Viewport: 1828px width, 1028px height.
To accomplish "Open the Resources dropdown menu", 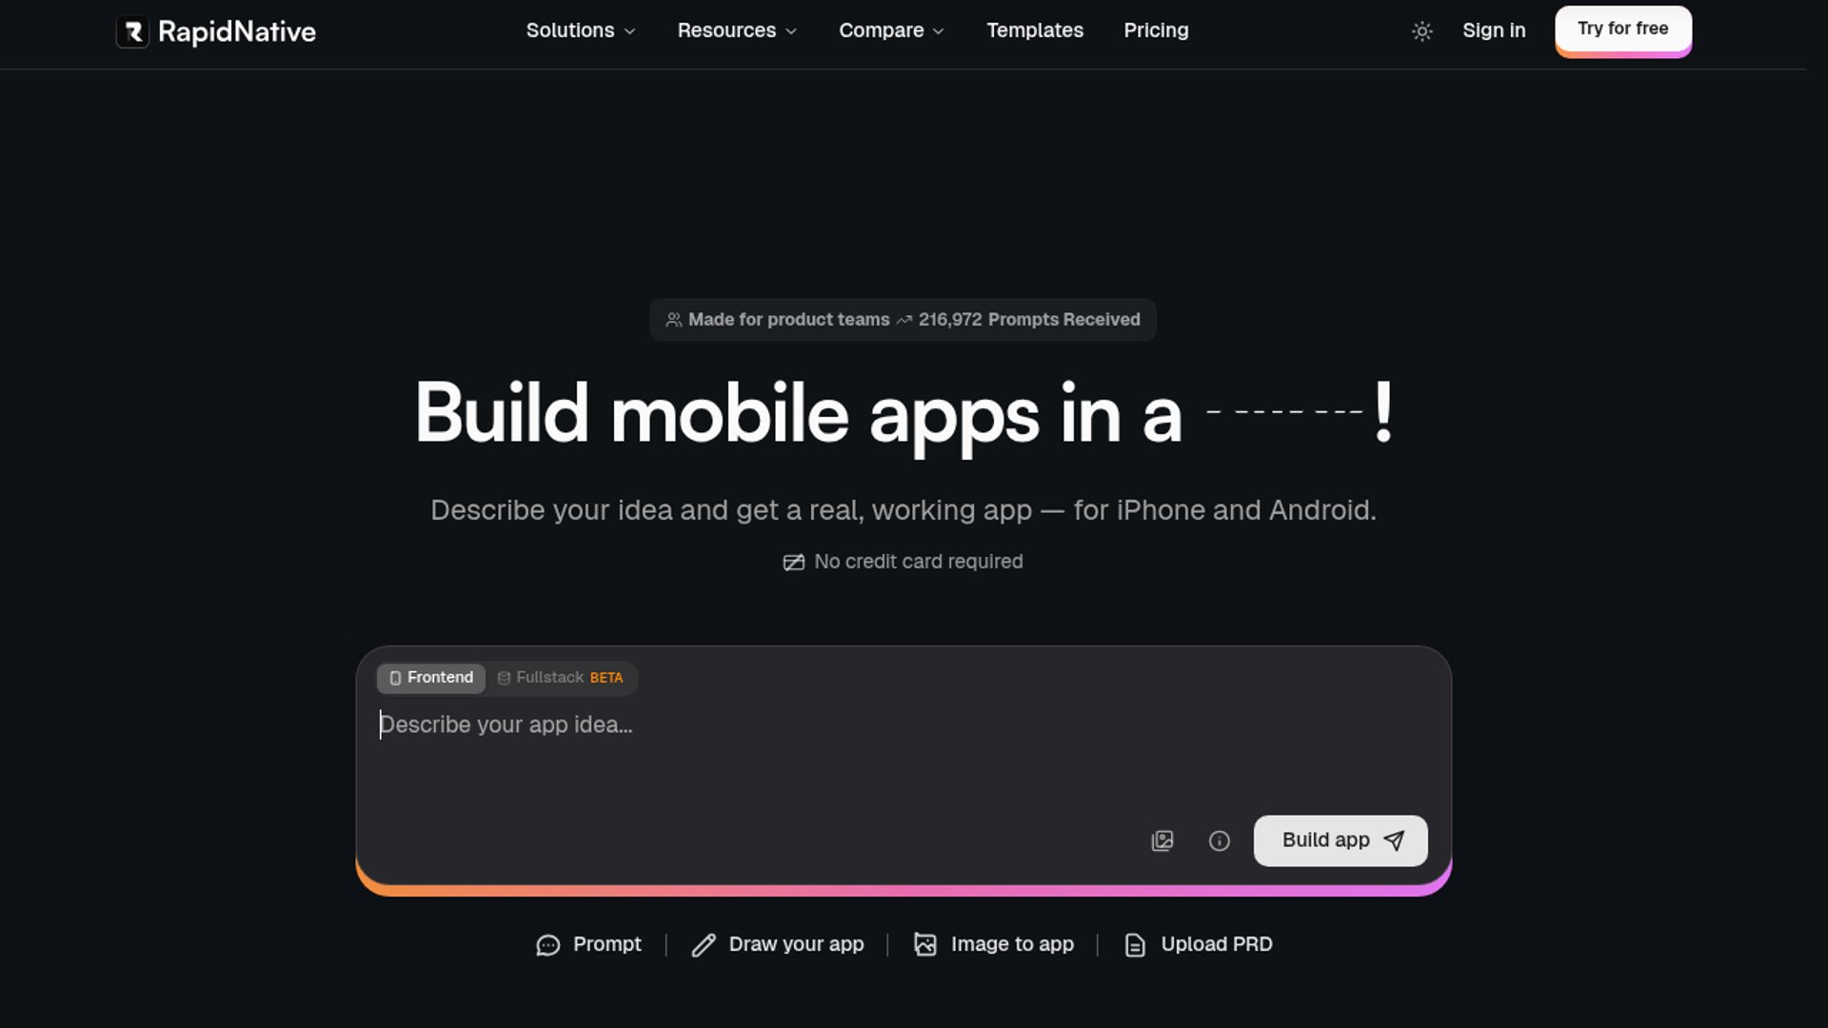I will click(736, 30).
